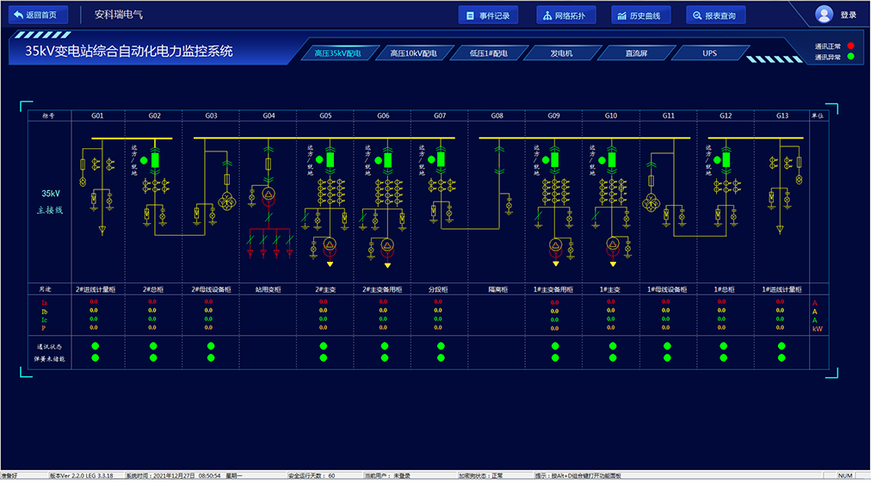The width and height of the screenshot is (871, 483).
Task: Click the G12 green circuit breaker
Action: (726, 160)
